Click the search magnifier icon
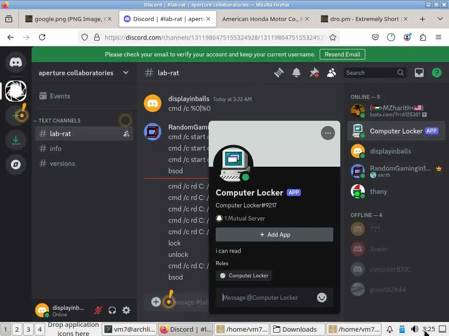The width and height of the screenshot is (449, 336). pyautogui.click(x=400, y=73)
